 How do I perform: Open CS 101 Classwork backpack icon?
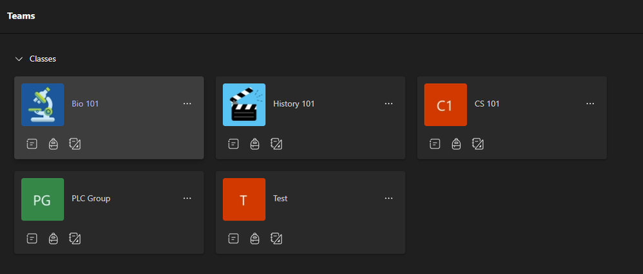456,144
